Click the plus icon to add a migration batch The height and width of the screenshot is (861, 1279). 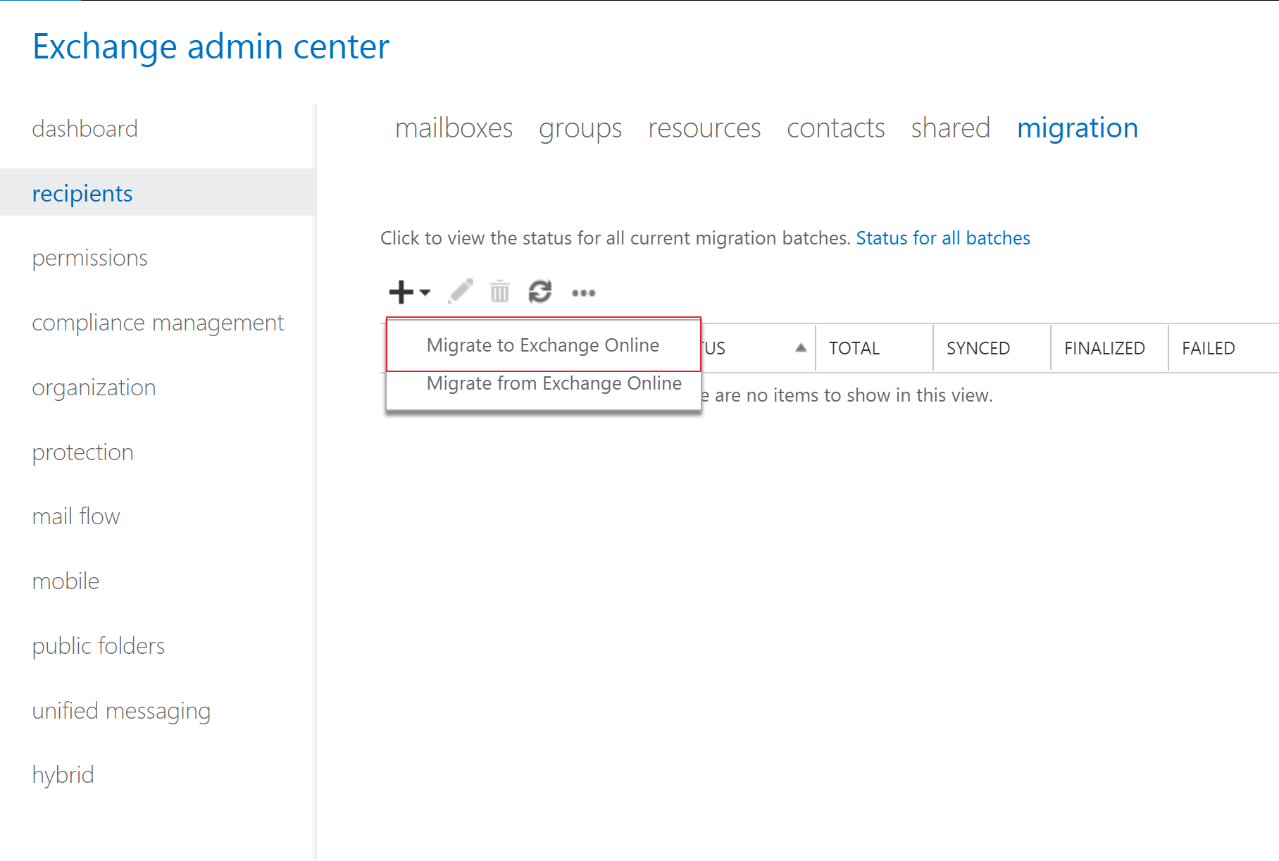(x=401, y=292)
